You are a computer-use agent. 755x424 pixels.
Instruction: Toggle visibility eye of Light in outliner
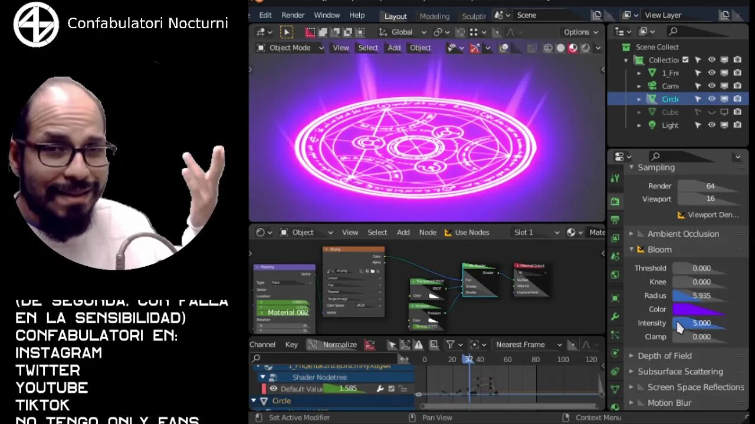711,125
